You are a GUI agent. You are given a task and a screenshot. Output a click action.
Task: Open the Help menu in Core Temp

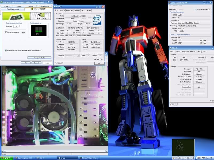tap(180, 6)
